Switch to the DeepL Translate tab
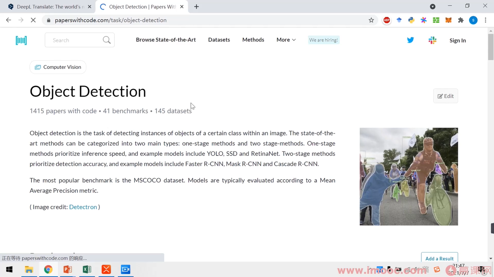The height and width of the screenshot is (277, 494). tap(47, 6)
